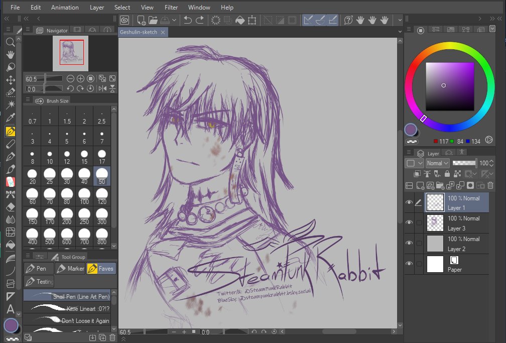Image resolution: width=506 pixels, height=343 pixels.
Task: Open the File menu
Action: tap(15, 8)
